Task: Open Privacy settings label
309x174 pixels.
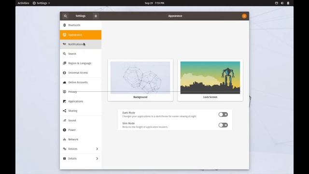Action: click(x=72, y=92)
